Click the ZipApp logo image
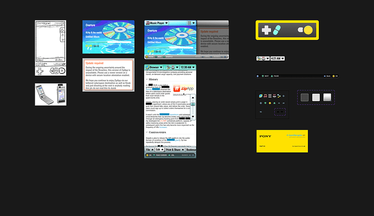The height and width of the screenshot is (216, 374). click(x=184, y=89)
